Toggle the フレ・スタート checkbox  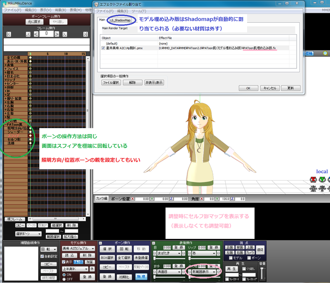[227, 279]
